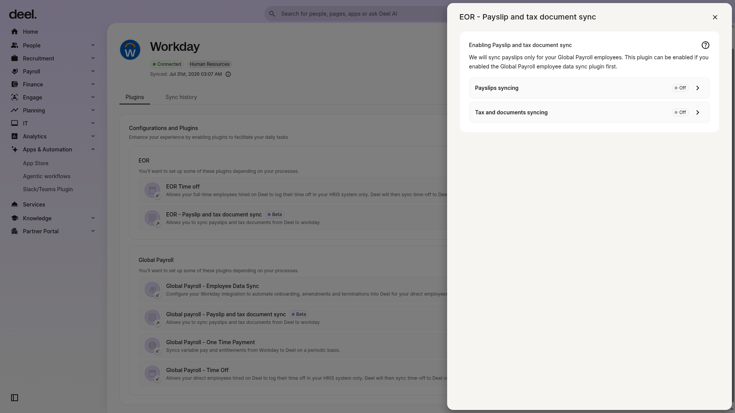Click the Workday logo icon
The height and width of the screenshot is (413, 735).
[x=130, y=50]
